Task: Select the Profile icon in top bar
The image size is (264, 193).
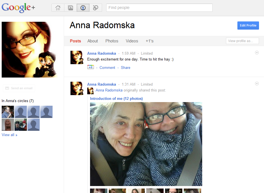Action: (83, 8)
